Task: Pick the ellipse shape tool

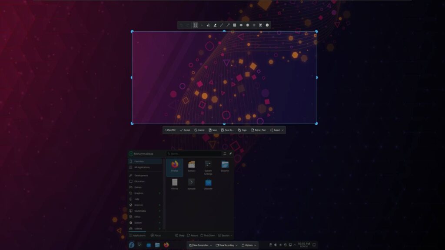Action: pos(241,25)
